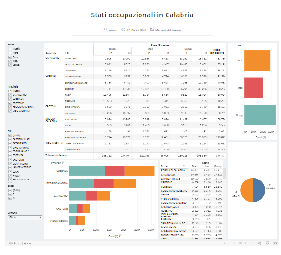
Task: Uncheck VIBO VALENTIA in Provincia filter
Action: (10, 111)
